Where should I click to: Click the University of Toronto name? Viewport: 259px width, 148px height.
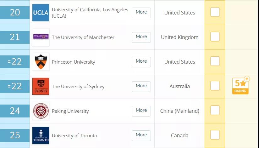74,136
